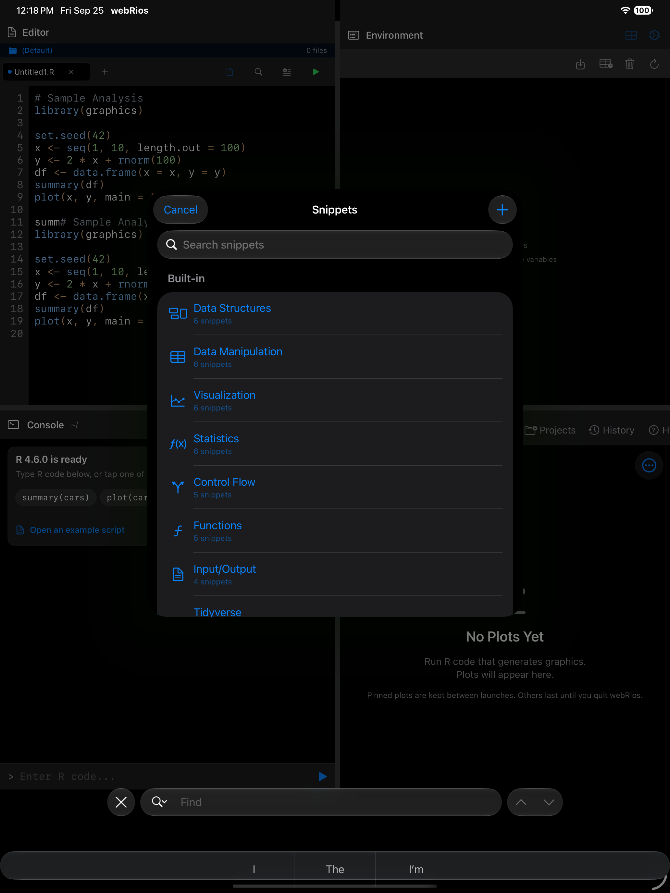Viewport: 670px width, 893px height.
Task: Choose keyboard suggestion "I'm"
Action: click(416, 869)
